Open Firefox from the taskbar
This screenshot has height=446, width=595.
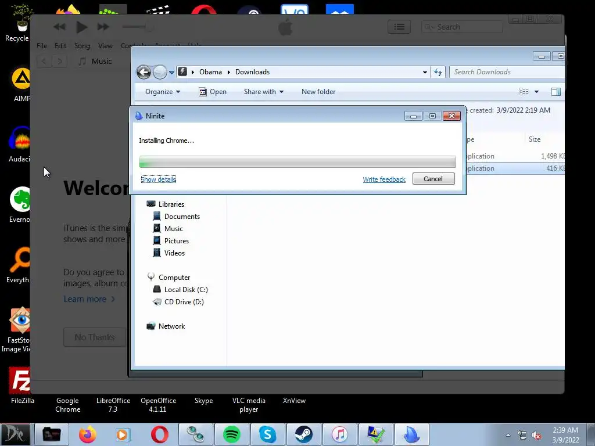[88, 434]
